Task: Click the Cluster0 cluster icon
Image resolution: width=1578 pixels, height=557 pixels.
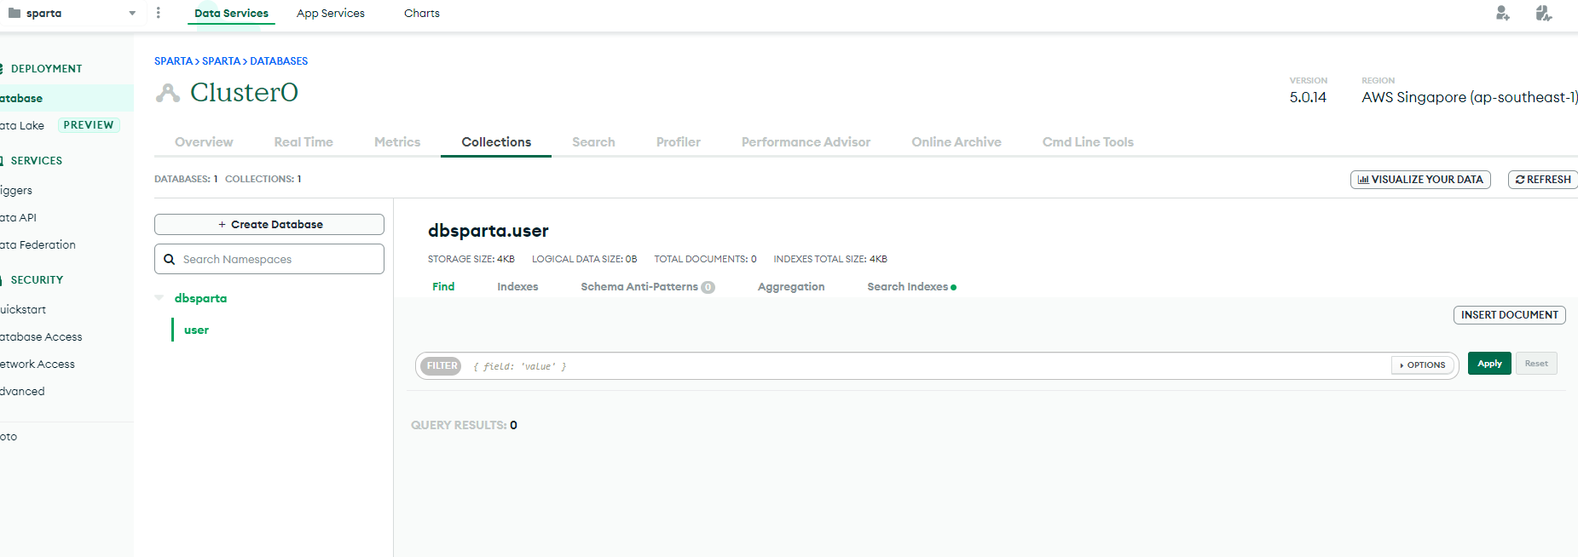Action: pos(168,93)
